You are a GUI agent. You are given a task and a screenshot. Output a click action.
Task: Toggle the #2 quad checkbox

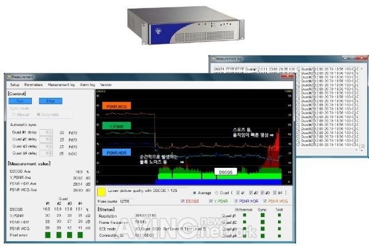[x=251, y=192]
